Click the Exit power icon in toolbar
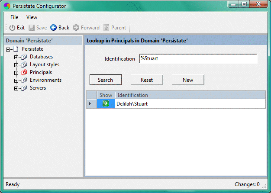This screenshot has width=271, height=193. pos(12,28)
